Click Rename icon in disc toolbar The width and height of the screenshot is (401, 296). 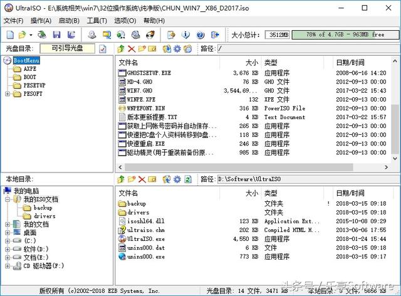pyautogui.click(x=152, y=49)
